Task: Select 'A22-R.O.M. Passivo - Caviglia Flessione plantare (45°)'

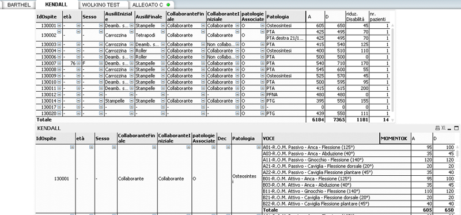Action: [x=336, y=172]
